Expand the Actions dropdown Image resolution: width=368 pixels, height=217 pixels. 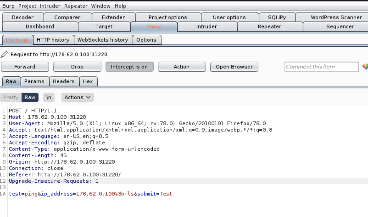pos(78,97)
